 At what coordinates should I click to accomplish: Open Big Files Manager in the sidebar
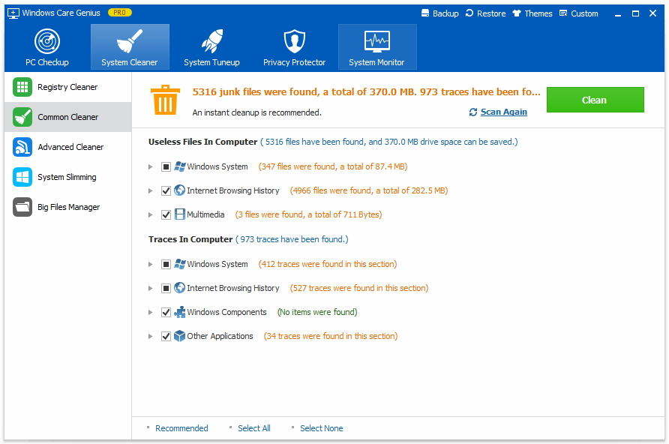[x=67, y=207]
